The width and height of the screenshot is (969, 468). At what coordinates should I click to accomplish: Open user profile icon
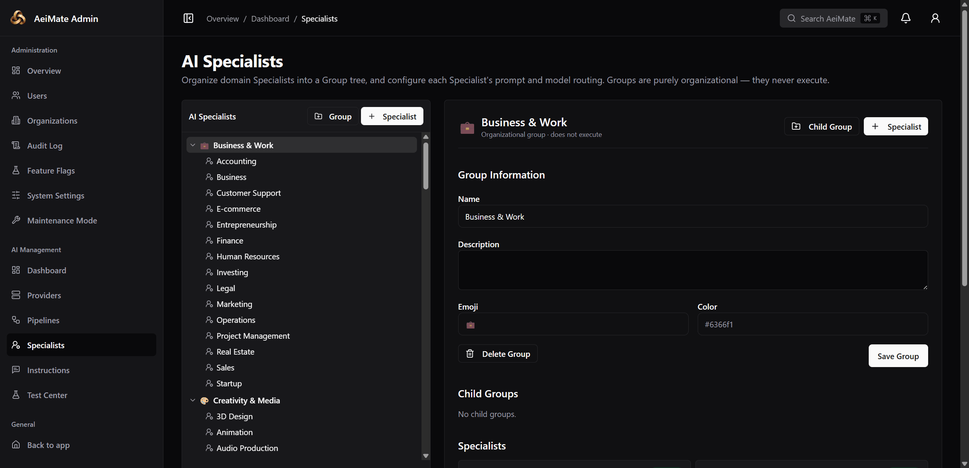[x=935, y=18]
